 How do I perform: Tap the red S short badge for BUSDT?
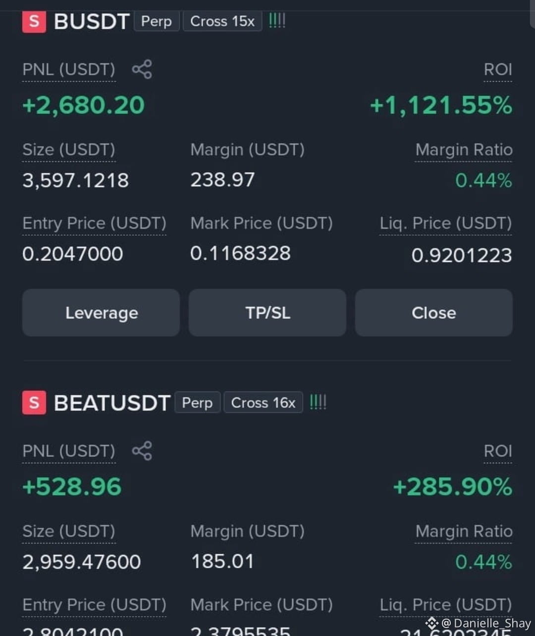34,21
